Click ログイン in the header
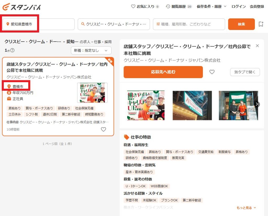The image size is (268, 216). point(238,7)
